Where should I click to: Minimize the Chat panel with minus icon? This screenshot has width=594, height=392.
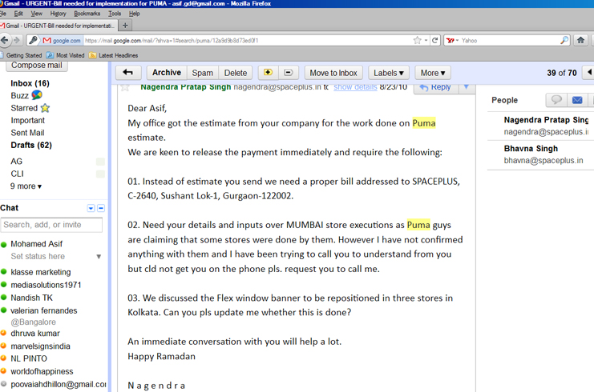click(101, 208)
